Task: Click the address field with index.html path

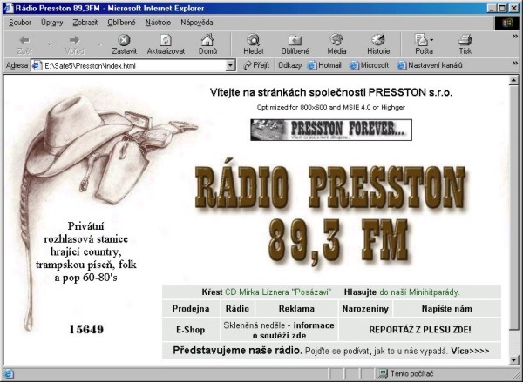Action: [x=133, y=65]
